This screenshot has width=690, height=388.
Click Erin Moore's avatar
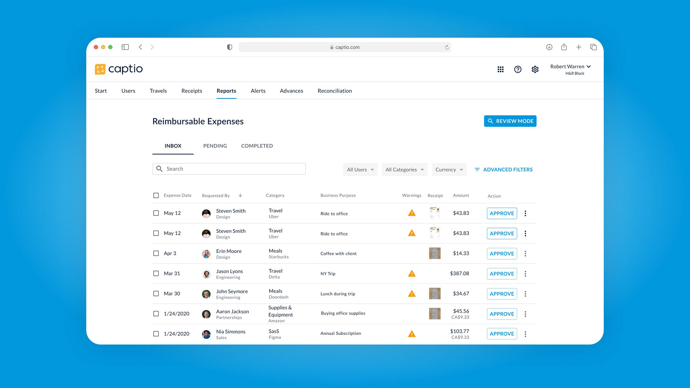(x=206, y=254)
